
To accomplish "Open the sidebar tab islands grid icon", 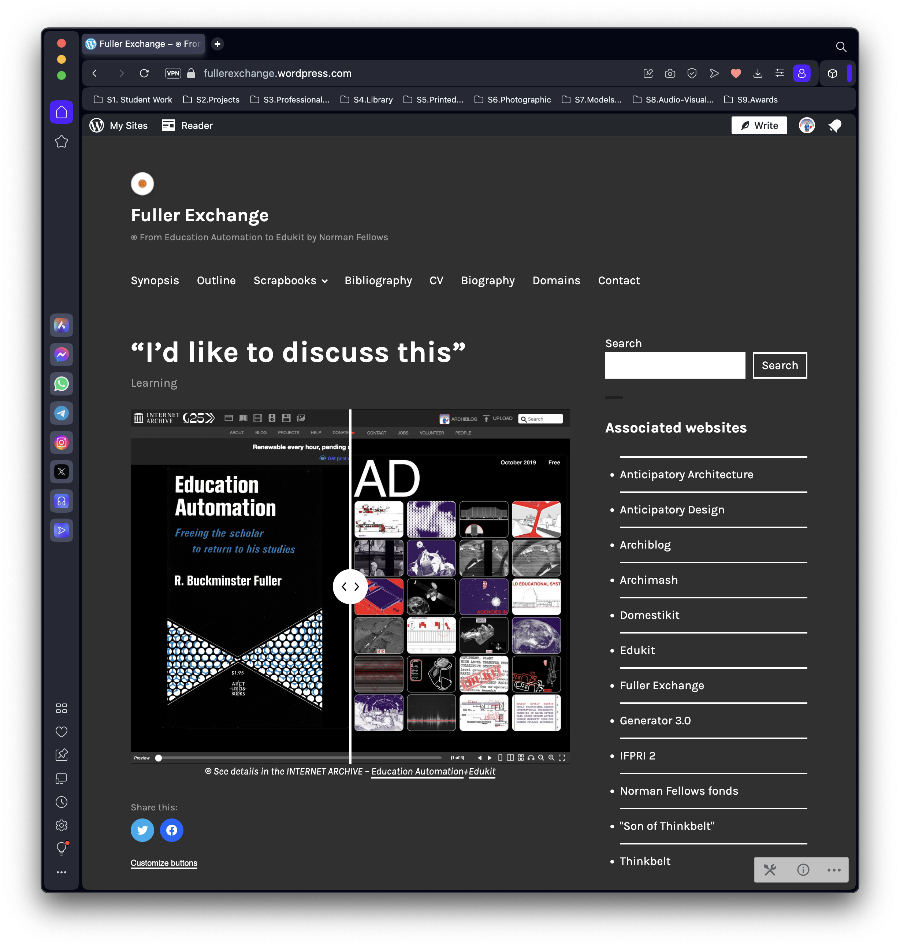I will pyautogui.click(x=62, y=708).
